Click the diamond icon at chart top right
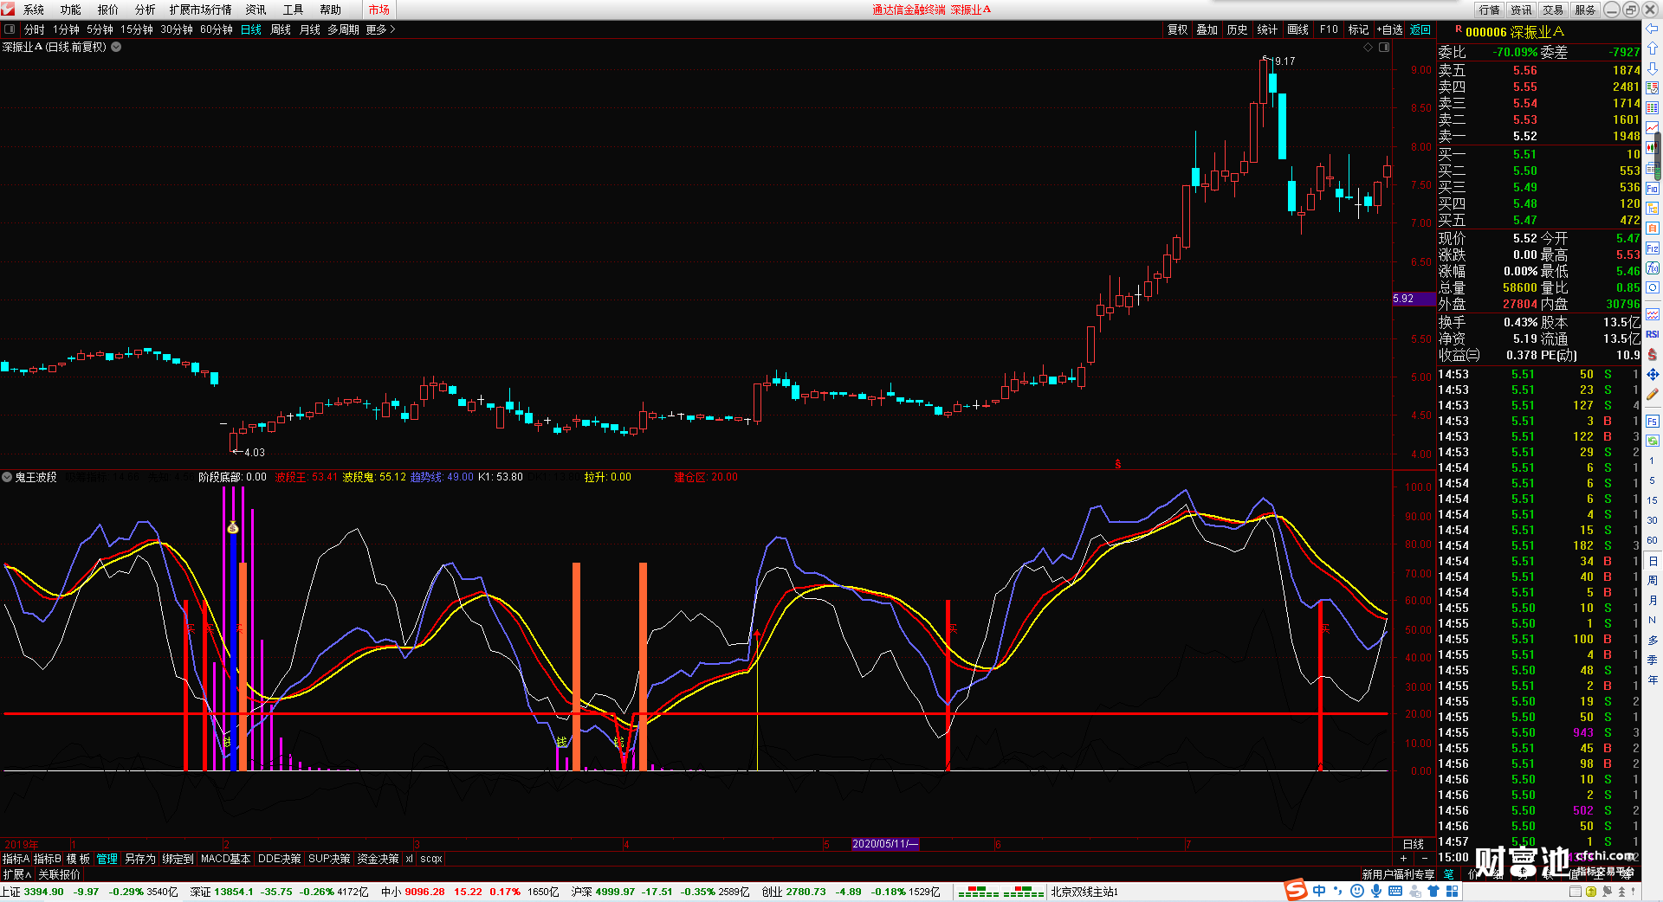Screen dimensions: 1663x902 coord(1369,47)
